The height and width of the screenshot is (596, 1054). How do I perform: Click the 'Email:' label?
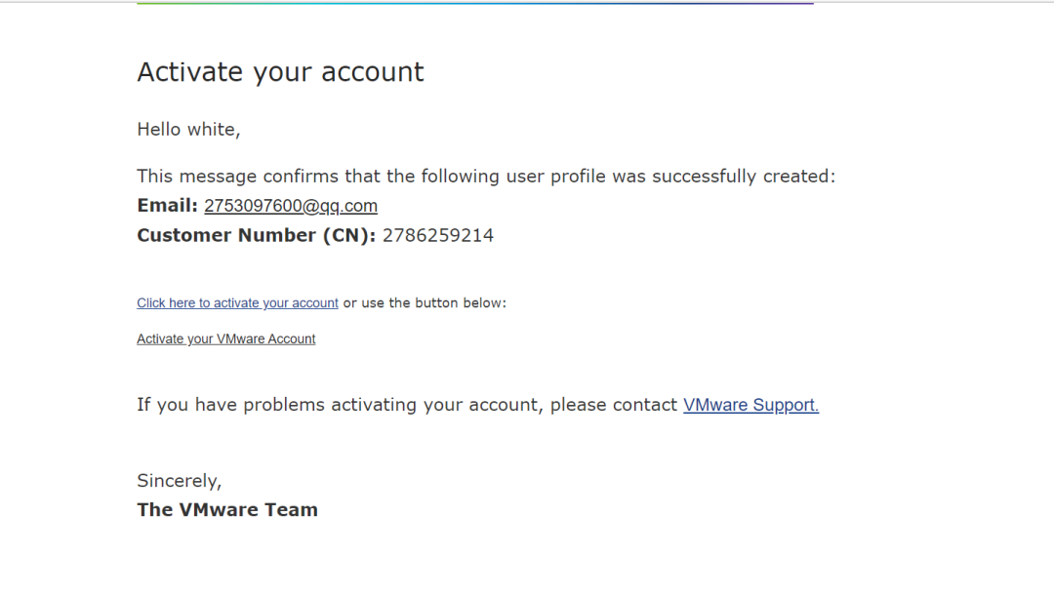coord(168,206)
